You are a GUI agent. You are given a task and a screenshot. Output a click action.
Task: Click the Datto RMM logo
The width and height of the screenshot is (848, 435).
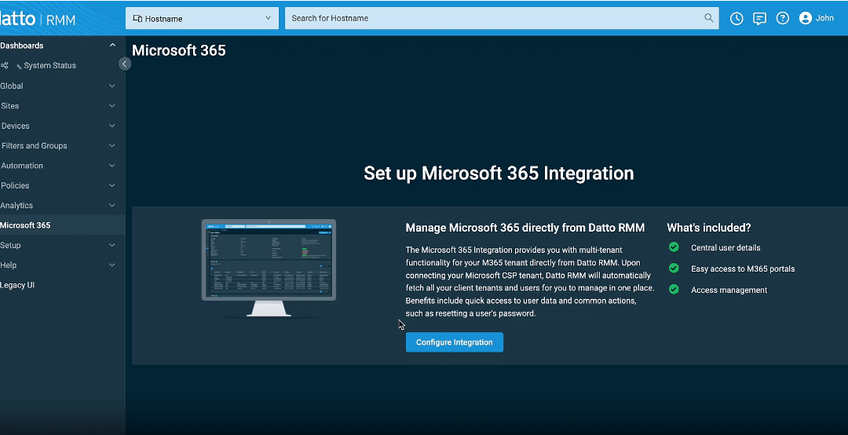pos(38,20)
